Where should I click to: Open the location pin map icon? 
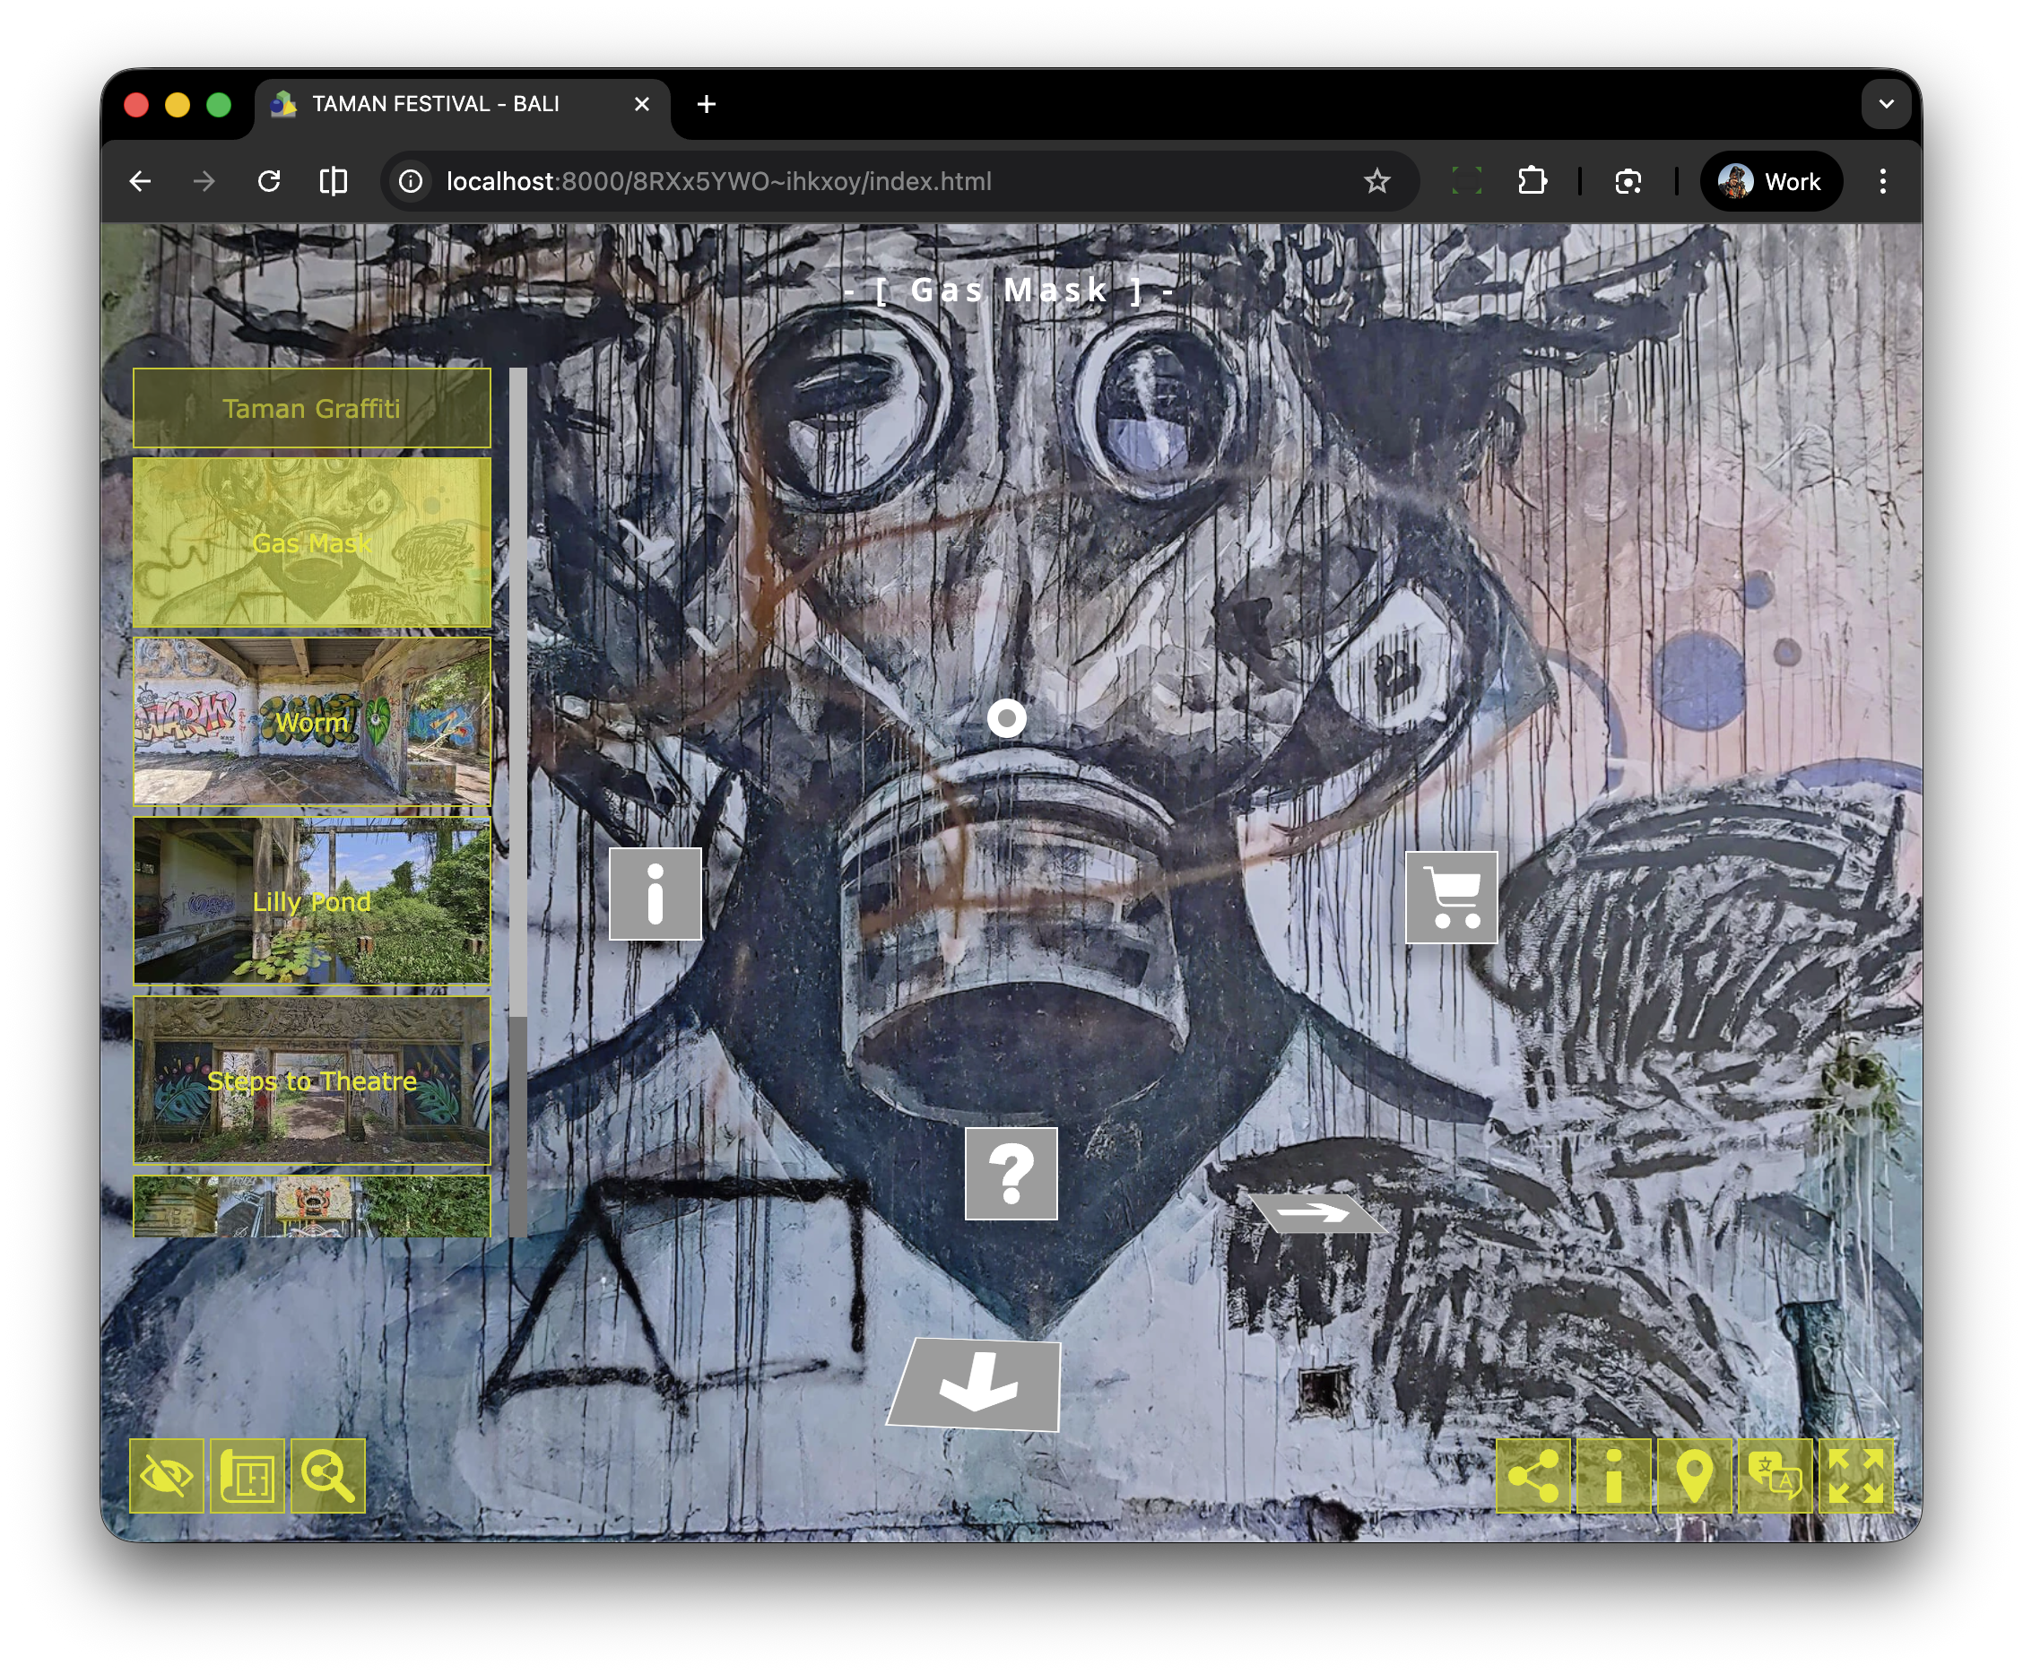click(x=1694, y=1476)
